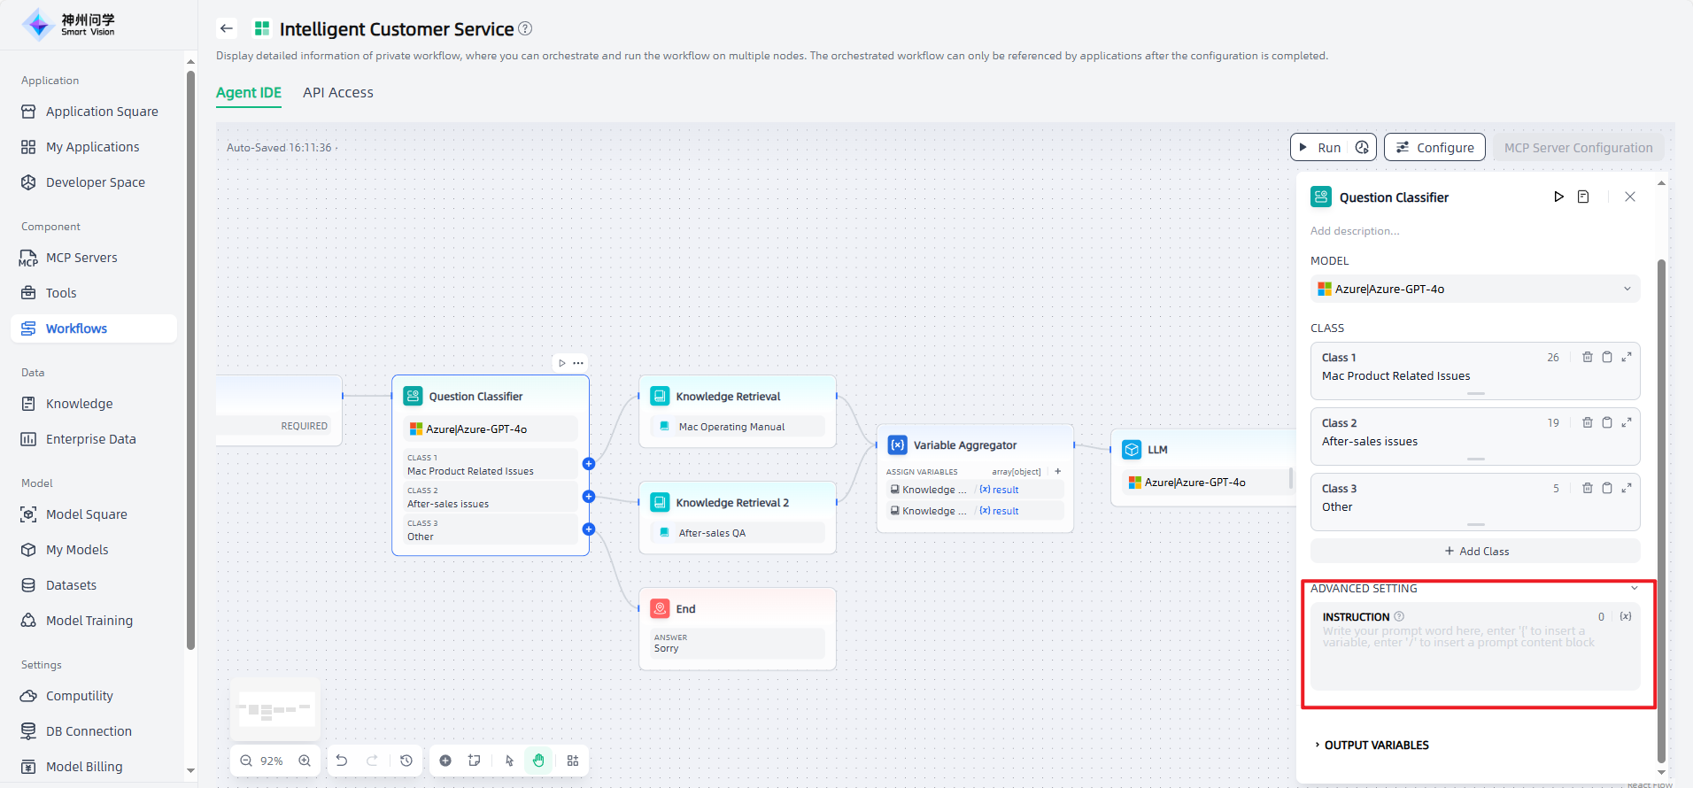The image size is (1693, 788).
Task: Switch to pointer selection mode
Action: 509,761
